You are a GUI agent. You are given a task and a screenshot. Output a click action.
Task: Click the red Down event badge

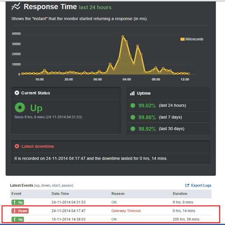coord(20,211)
